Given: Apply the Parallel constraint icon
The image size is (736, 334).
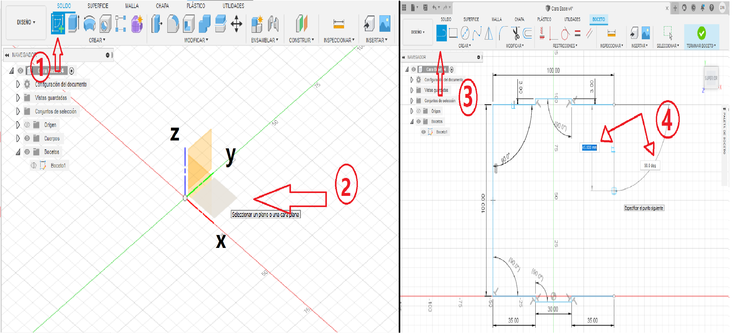Looking at the screenshot, I should [589, 33].
